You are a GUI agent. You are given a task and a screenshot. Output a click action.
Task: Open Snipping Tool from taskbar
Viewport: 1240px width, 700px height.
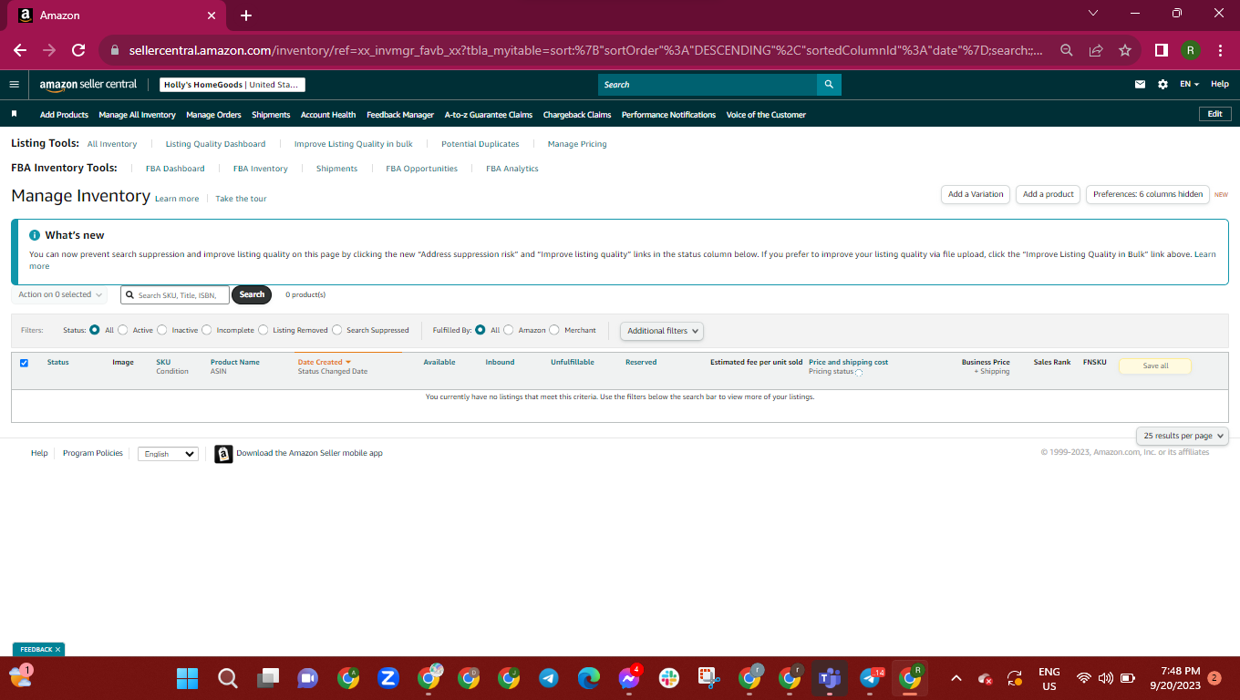point(709,678)
